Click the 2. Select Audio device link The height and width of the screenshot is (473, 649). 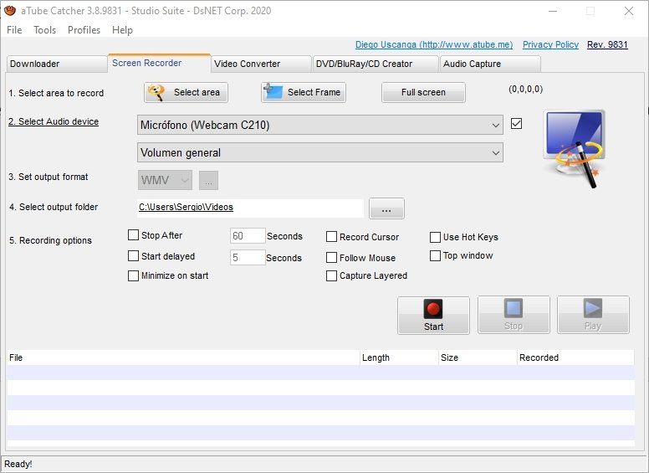[x=54, y=121]
